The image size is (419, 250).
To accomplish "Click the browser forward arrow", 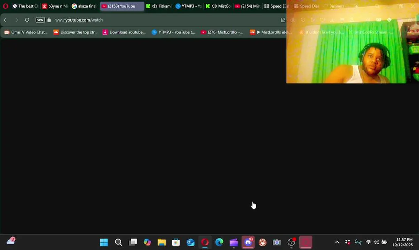I will [17, 20].
